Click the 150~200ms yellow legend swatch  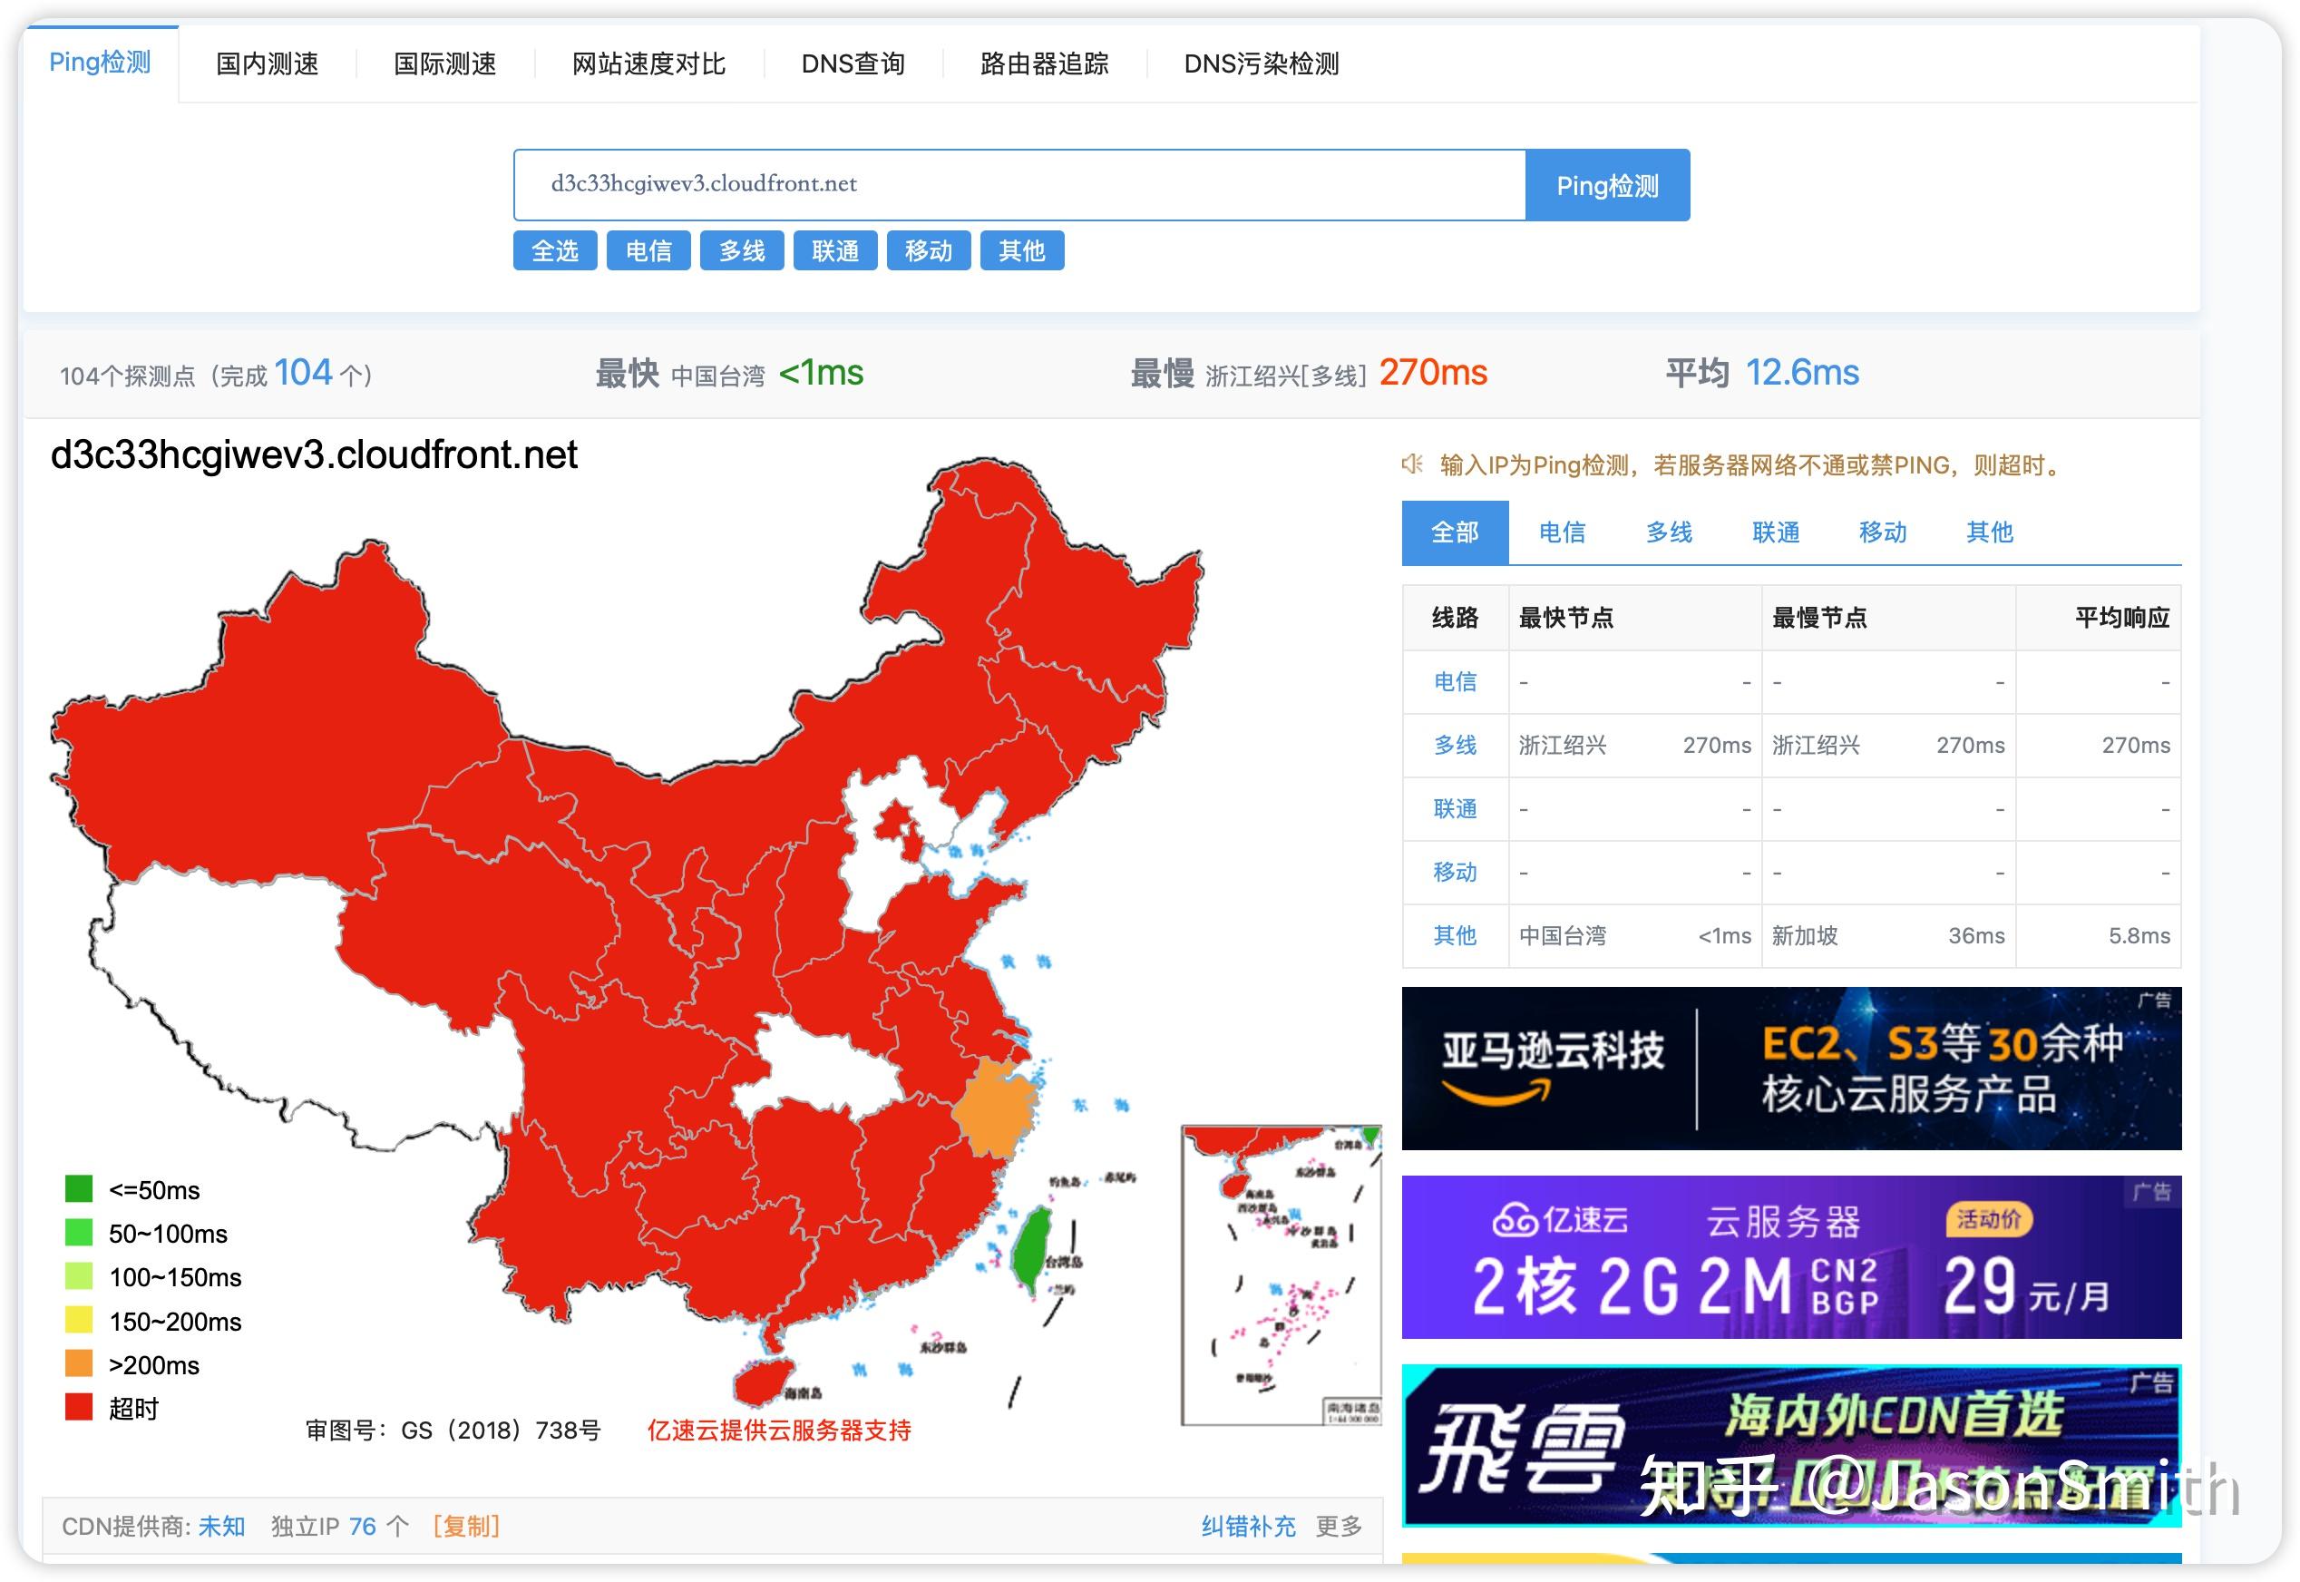(x=78, y=1319)
